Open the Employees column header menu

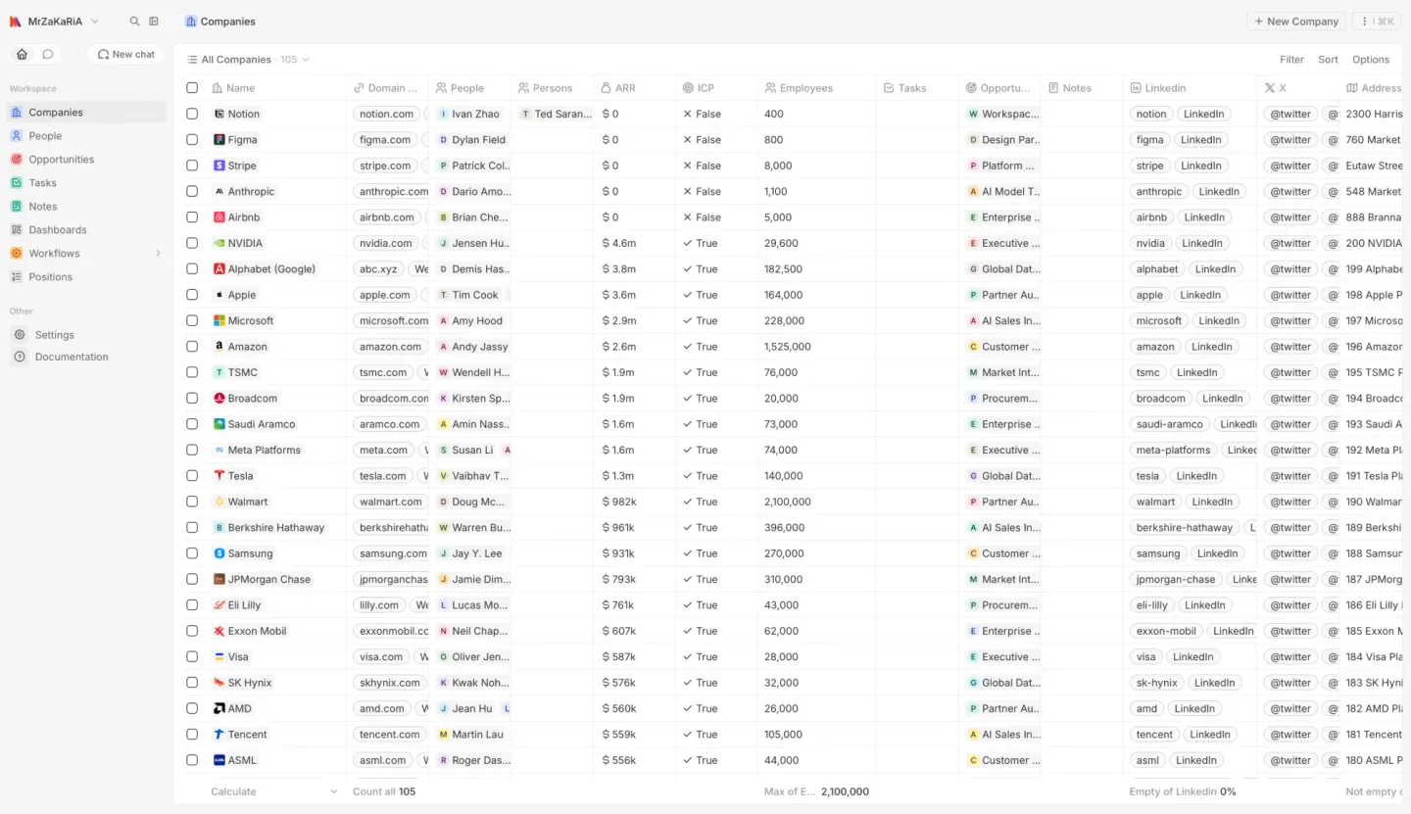[816, 88]
